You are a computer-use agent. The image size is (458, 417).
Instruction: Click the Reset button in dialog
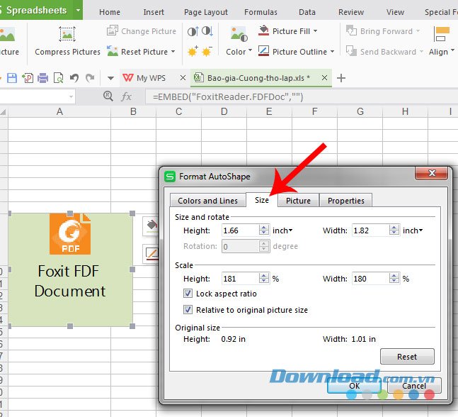tap(407, 357)
